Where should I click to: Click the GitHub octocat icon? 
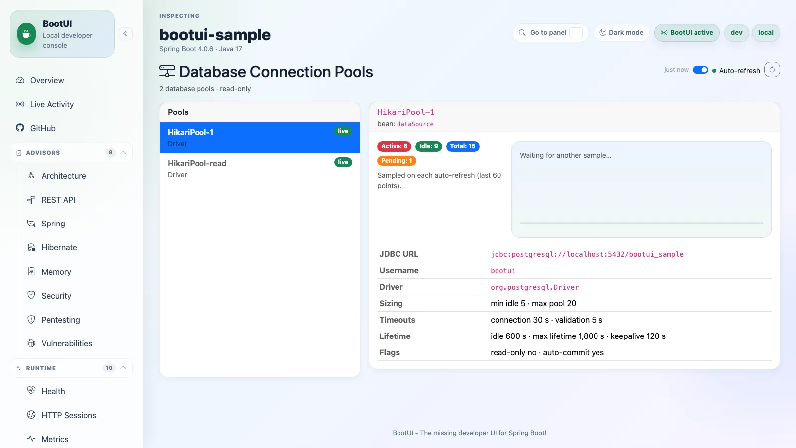coord(20,128)
